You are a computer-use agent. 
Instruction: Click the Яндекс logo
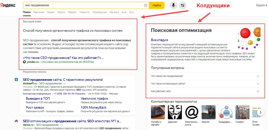click(x=8, y=5)
